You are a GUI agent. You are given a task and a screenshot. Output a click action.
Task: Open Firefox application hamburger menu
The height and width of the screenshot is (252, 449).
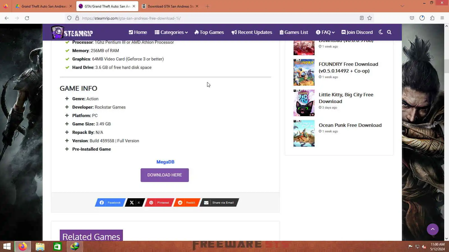pos(442,18)
